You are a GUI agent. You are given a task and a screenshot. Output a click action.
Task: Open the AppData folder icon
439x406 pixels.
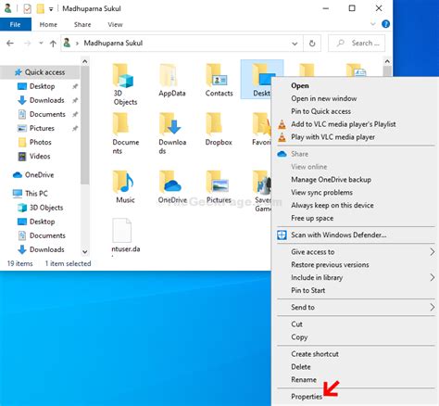(169, 75)
